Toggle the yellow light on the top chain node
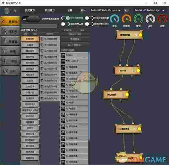This screenshot has height=165, width=169. [141, 35]
